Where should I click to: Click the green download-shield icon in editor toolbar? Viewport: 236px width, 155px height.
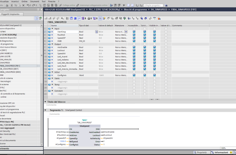pos(125,18)
